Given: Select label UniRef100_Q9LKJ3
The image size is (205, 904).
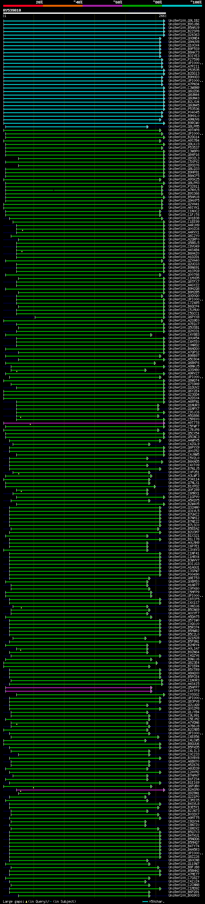Looking at the screenshot, I should [x=184, y=144].
